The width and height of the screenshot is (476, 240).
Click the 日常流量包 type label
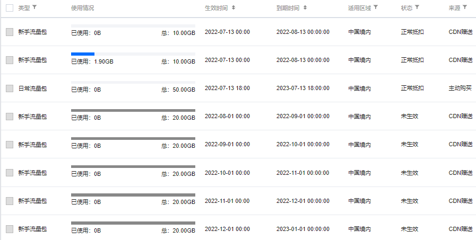(x=32, y=88)
